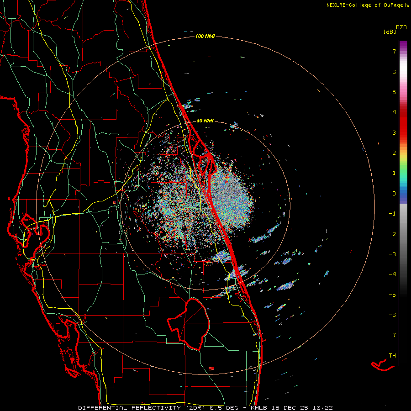
Task: Click the 6 value on color scale
Action: click(394, 72)
